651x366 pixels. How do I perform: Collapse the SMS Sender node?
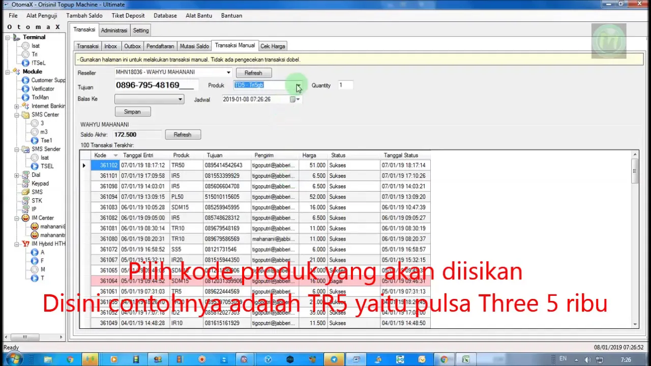[x=17, y=149]
